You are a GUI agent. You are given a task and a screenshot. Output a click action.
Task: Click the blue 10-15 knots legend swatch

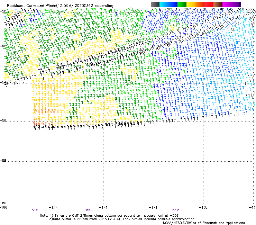pos(173,4)
